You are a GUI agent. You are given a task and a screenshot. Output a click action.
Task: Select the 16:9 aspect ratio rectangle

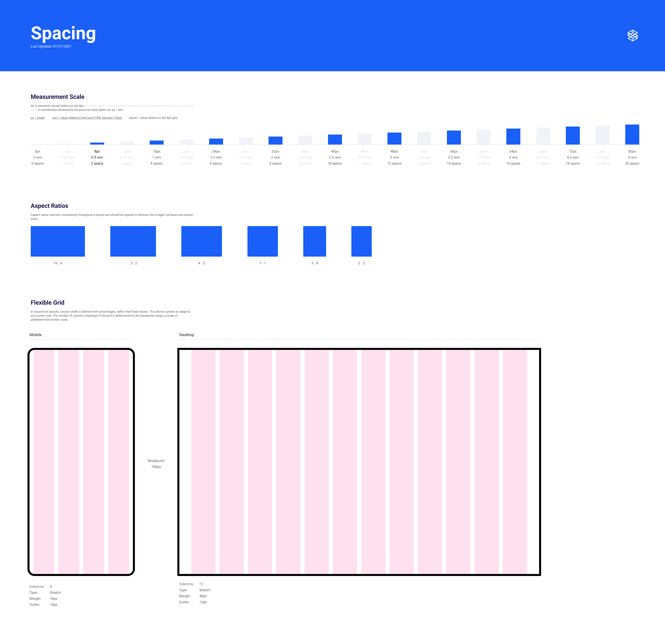(x=57, y=241)
